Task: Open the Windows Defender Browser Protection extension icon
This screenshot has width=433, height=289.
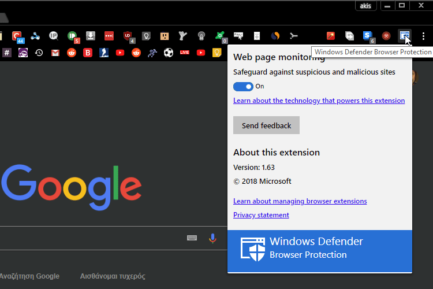Action: click(x=405, y=36)
